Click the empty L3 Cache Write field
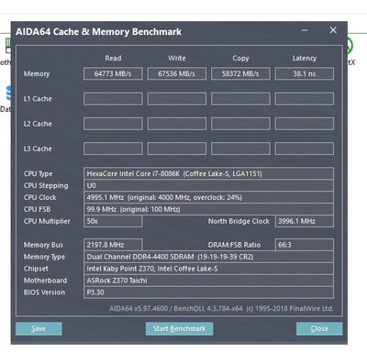This screenshot has height=364, width=367. tap(177, 149)
